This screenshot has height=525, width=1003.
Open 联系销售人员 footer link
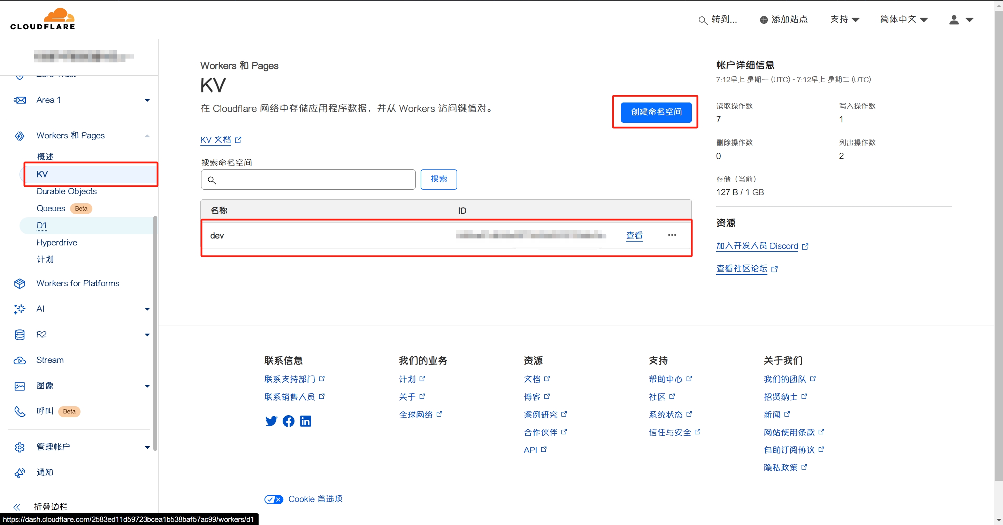pyautogui.click(x=290, y=397)
